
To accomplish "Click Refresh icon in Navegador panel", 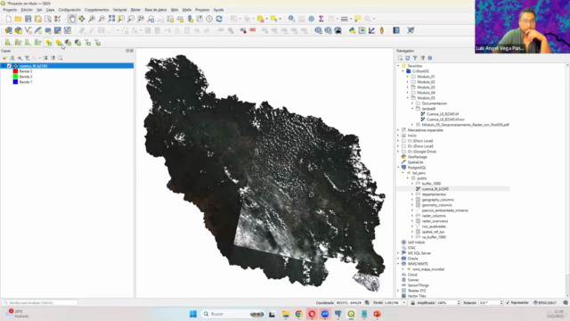I will tap(408, 58).
